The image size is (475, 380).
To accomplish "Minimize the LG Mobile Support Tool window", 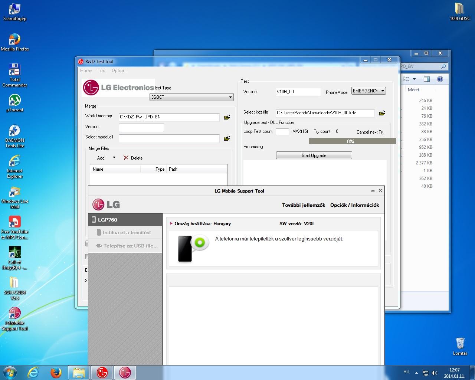I will [x=373, y=191].
